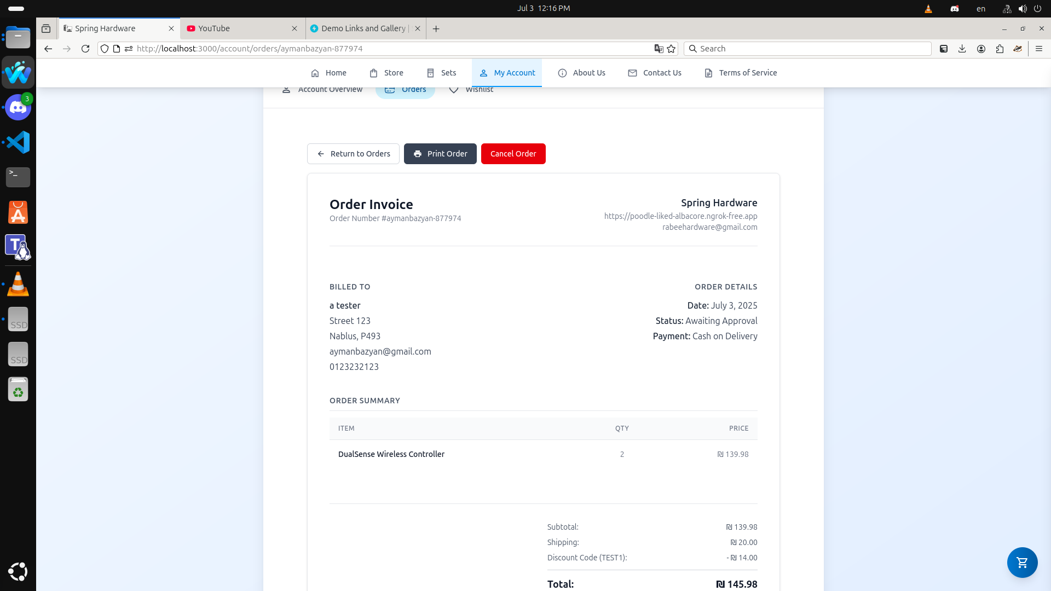Click the Discord tray icon in the top bar
The height and width of the screenshot is (591, 1051).
(955, 9)
